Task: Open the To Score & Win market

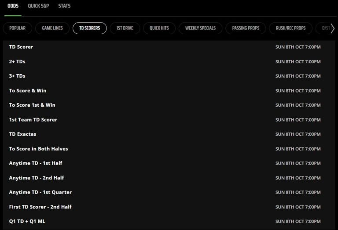Action: [28, 90]
